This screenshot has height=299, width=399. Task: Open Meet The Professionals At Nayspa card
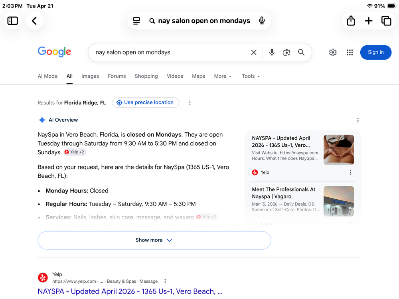[x=283, y=193]
